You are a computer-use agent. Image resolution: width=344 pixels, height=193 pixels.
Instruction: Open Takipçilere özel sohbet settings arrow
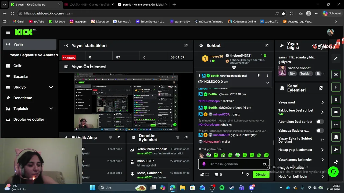[322, 112]
